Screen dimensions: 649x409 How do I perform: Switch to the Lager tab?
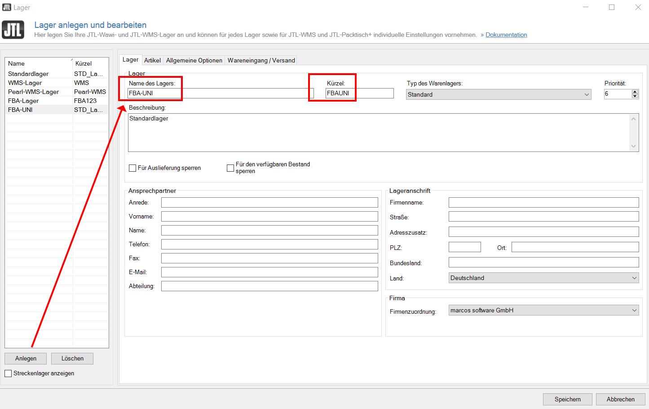click(130, 60)
